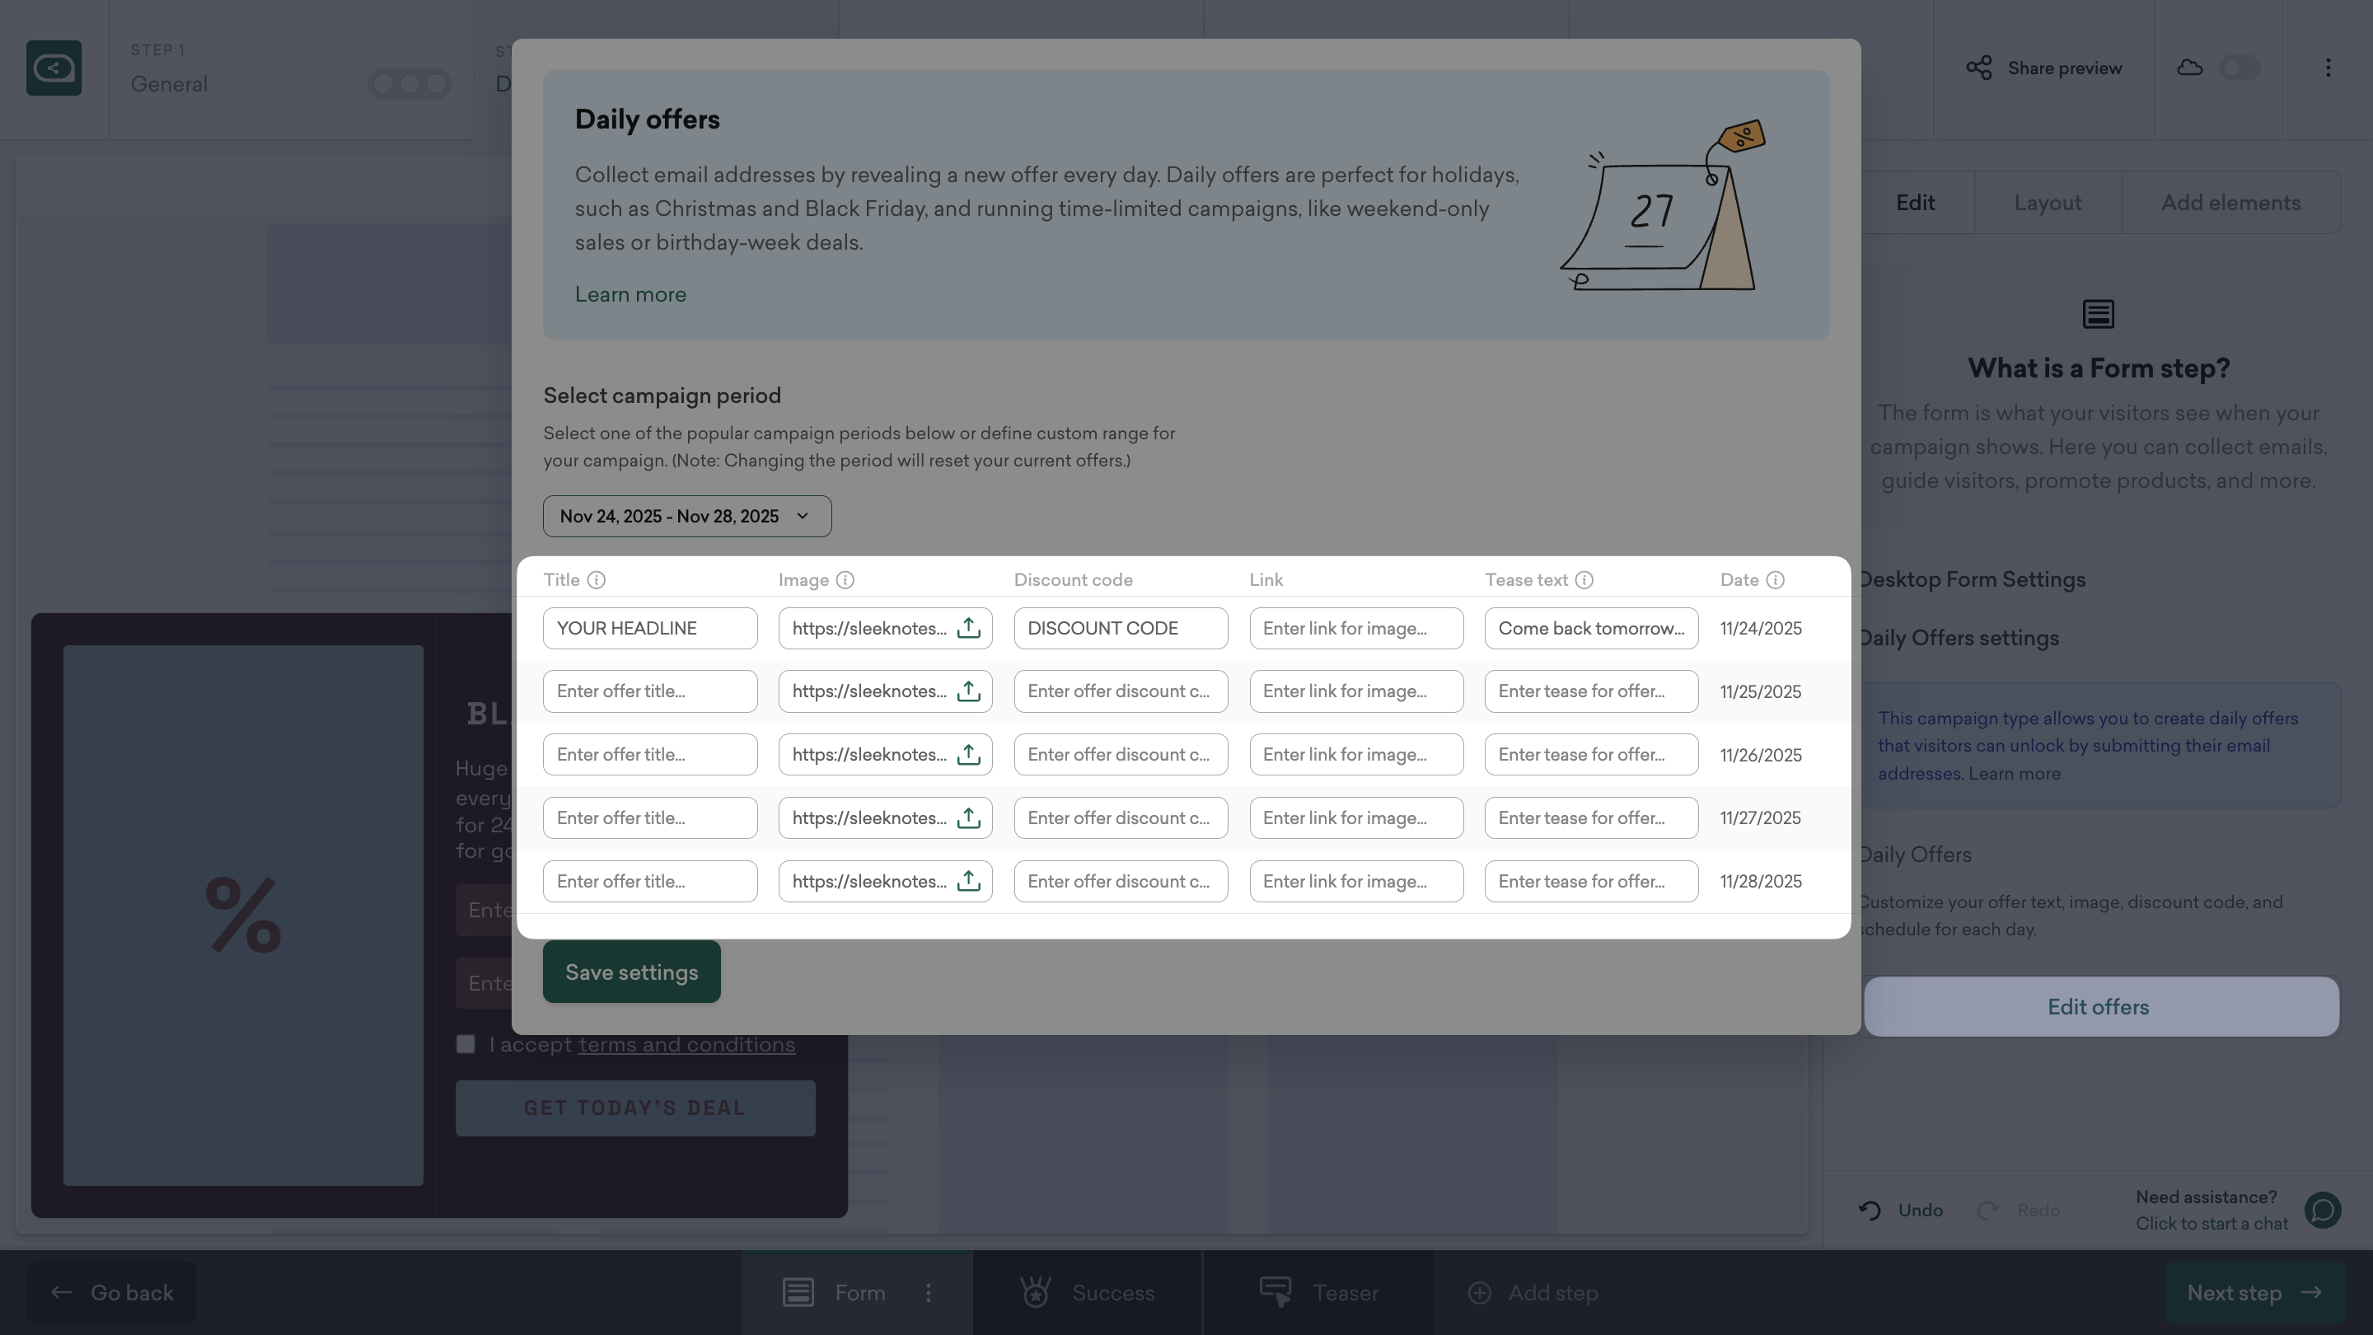Select the Teaser step tab
This screenshot has width=2373, height=1335.
[x=1318, y=1293]
